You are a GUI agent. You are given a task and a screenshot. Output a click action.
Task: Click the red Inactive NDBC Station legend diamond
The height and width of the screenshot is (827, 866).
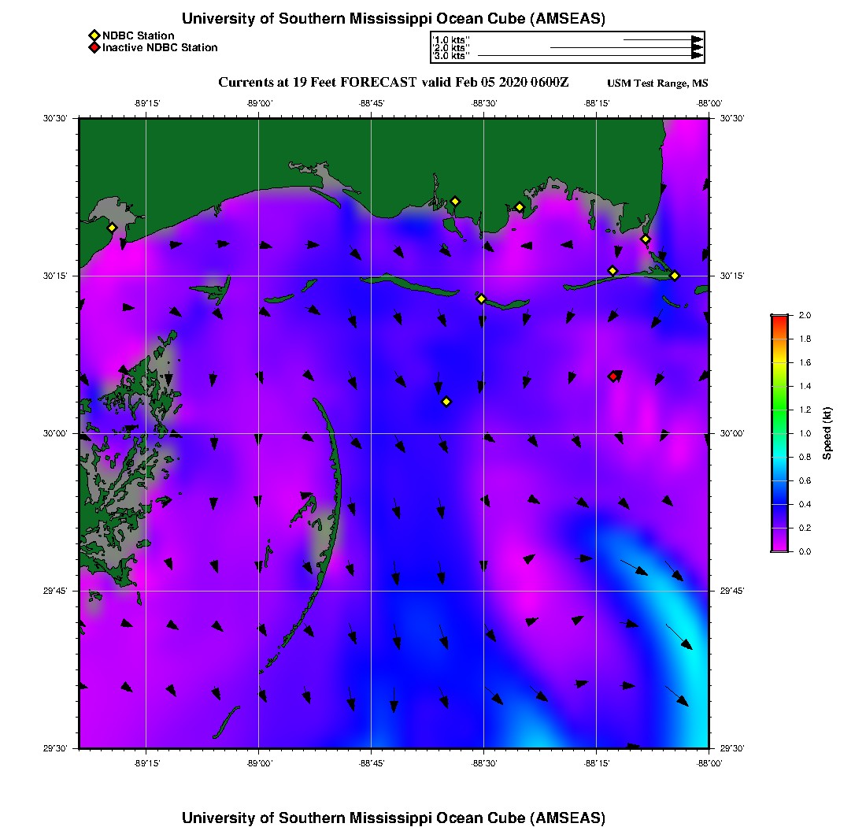94,47
